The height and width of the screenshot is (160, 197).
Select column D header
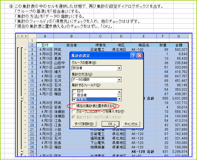121,36
